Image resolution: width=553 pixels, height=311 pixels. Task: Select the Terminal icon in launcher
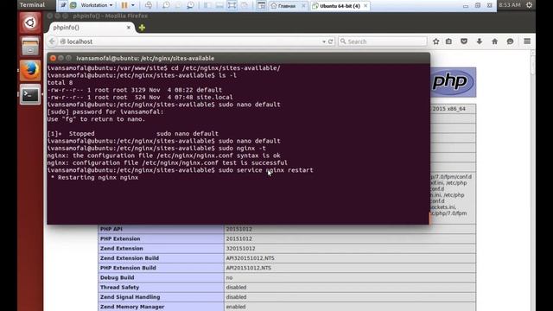click(x=30, y=94)
